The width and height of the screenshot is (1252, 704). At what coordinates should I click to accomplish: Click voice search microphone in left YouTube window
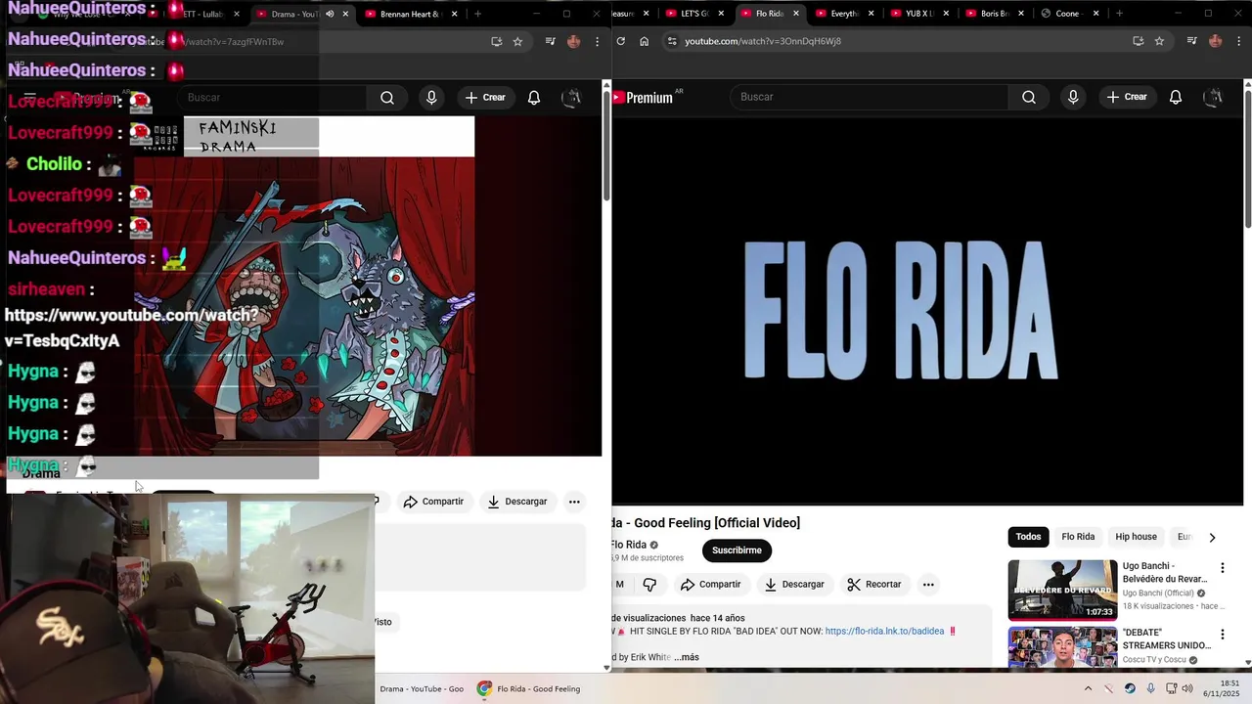tap(431, 98)
